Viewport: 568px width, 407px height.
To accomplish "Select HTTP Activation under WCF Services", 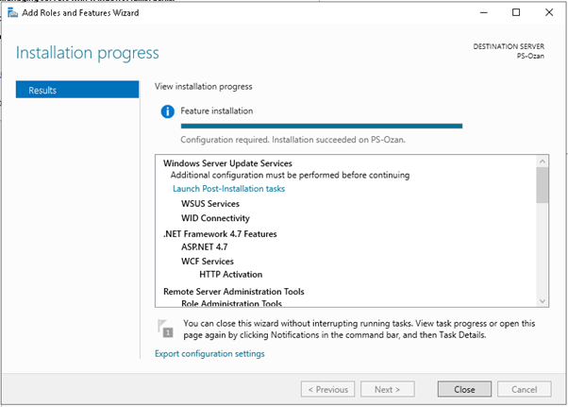I will coord(232,275).
